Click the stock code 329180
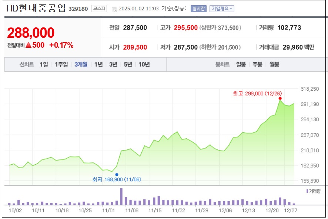Image resolution: width=328 pixels, height=219 pixels. 78,9
